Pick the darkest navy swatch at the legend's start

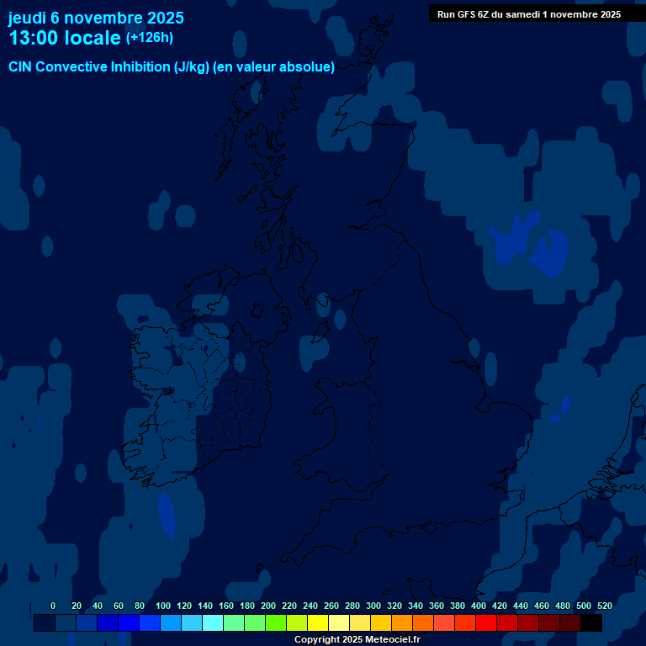coord(45,623)
